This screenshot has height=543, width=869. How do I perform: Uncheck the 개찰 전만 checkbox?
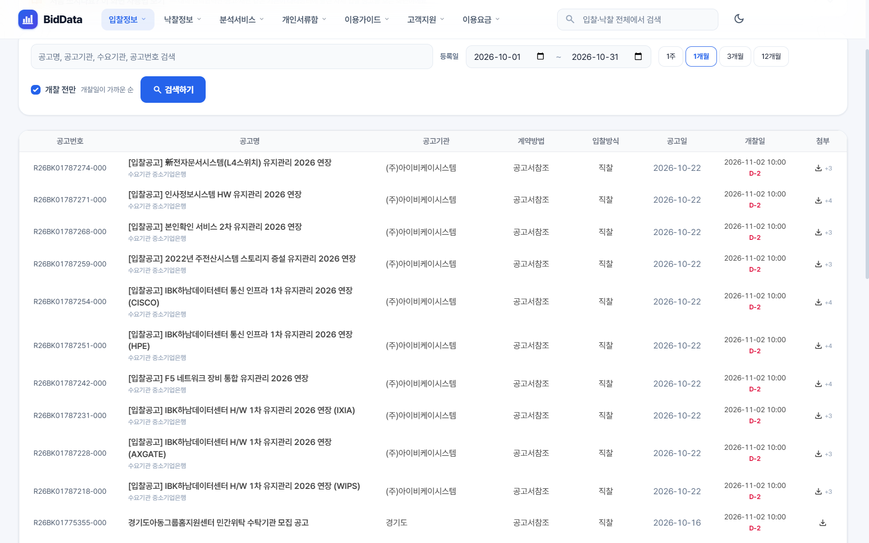36,90
